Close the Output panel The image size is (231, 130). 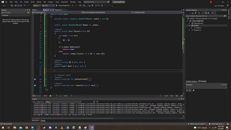coord(183,99)
